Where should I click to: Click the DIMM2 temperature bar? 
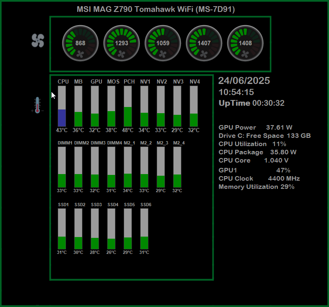(x=78, y=167)
